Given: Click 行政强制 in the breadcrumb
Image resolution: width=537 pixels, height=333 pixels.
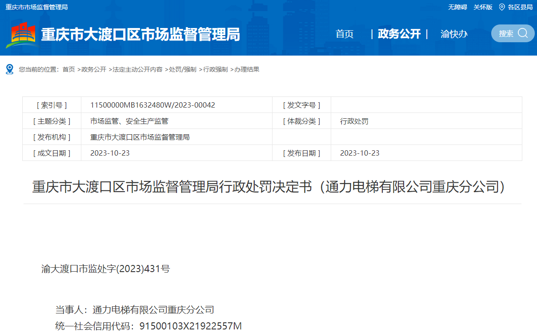Looking at the screenshot, I should tap(216, 70).
